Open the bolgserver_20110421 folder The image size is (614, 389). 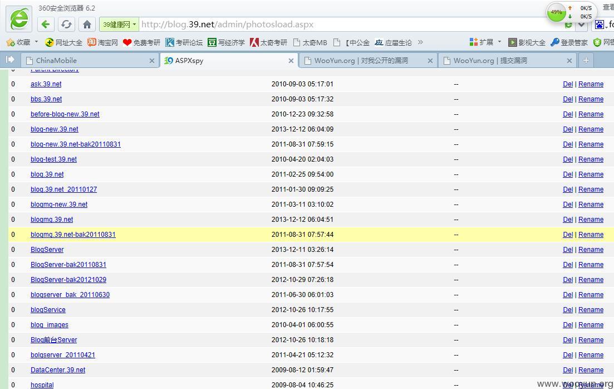pos(63,355)
